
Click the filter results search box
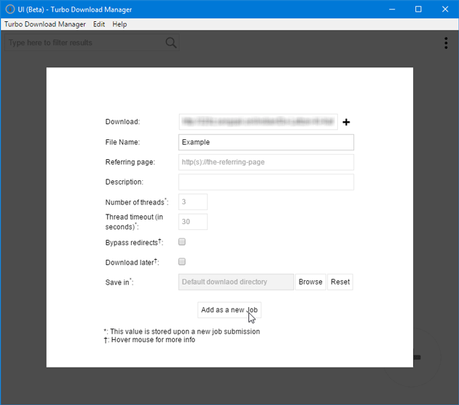click(92, 43)
